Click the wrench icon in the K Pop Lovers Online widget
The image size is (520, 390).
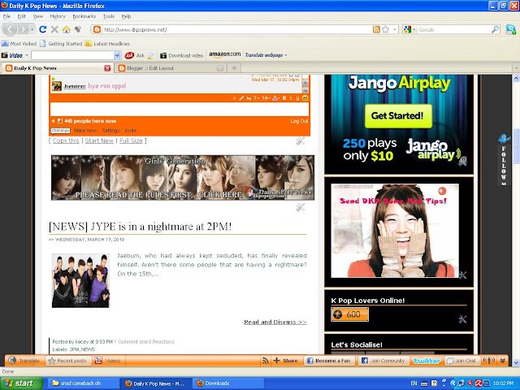(x=462, y=319)
